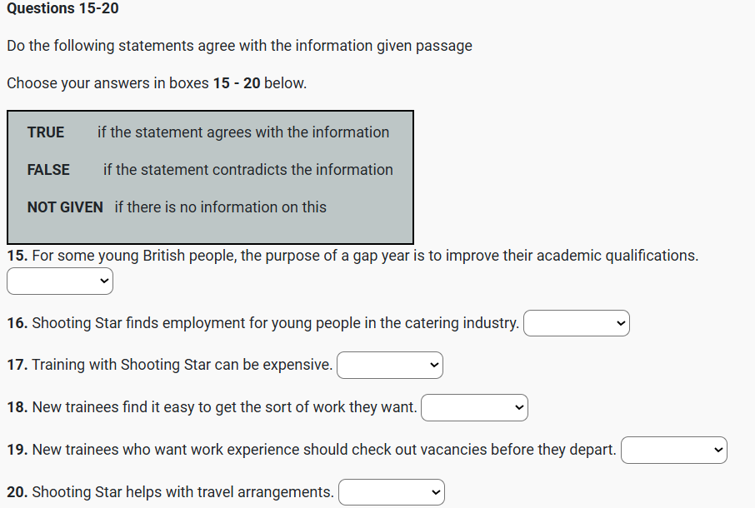Click the bold FALSE label in legend
755x508 pixels.
[x=48, y=170]
